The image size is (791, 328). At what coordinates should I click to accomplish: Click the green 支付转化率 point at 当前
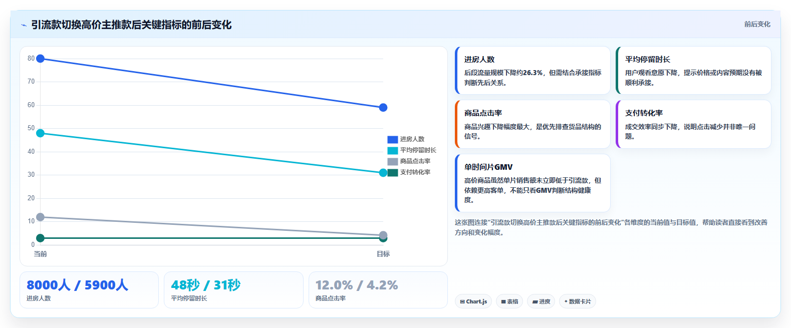tap(41, 238)
